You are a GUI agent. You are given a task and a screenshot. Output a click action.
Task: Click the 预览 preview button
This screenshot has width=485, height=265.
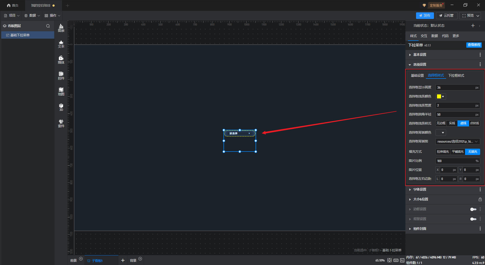pos(468,16)
